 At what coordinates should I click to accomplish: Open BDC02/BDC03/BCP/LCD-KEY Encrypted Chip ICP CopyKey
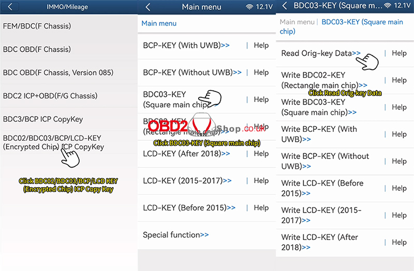[69, 142]
